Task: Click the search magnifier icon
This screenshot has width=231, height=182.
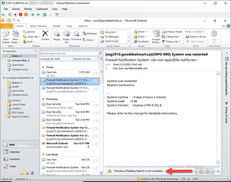Action: [100, 53]
